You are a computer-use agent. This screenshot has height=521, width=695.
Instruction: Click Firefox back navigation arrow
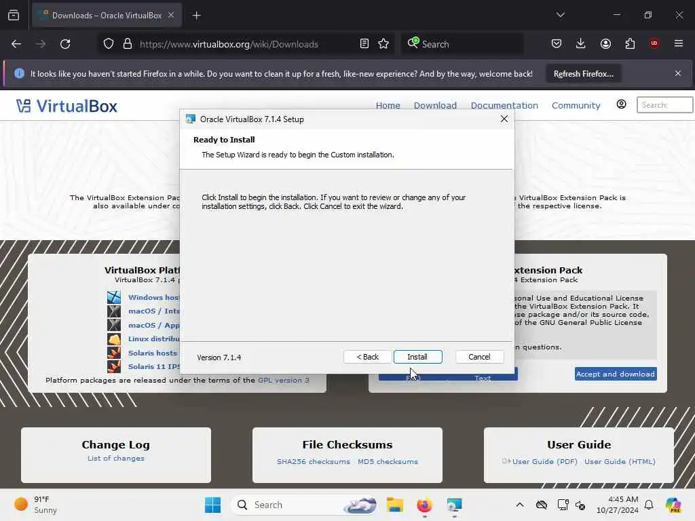click(x=16, y=44)
